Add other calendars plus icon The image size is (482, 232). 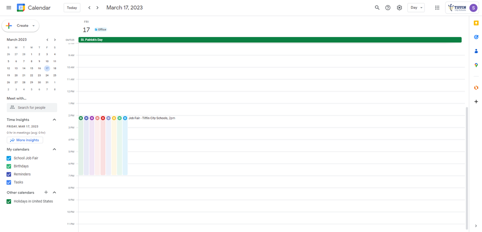pyautogui.click(x=46, y=193)
